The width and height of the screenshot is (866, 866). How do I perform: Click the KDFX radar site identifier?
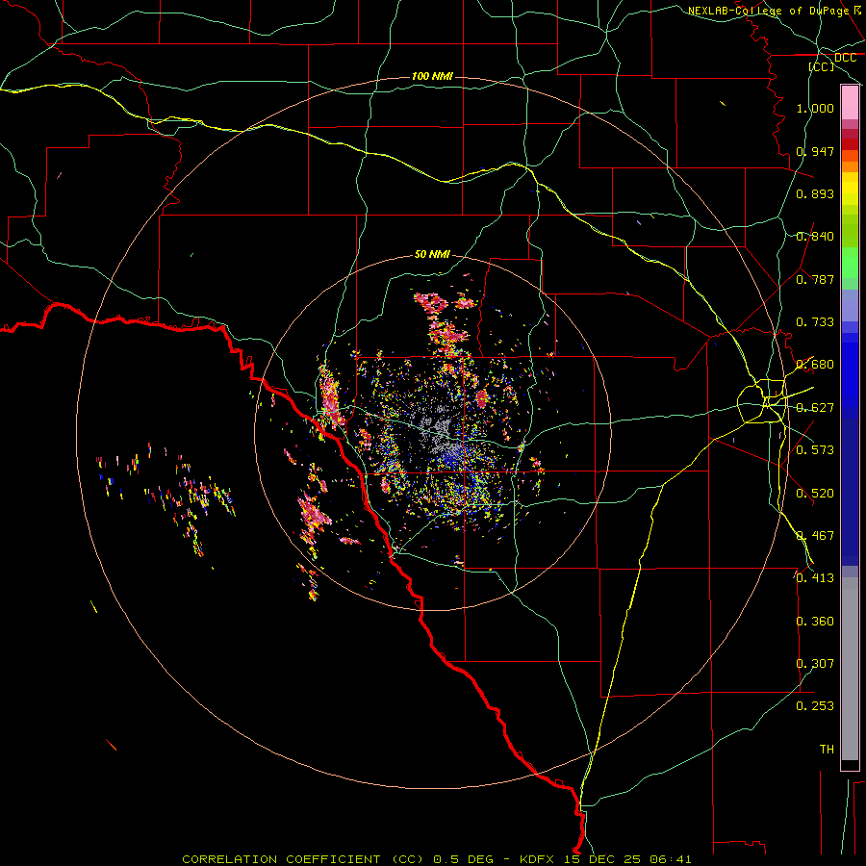pyautogui.click(x=539, y=859)
